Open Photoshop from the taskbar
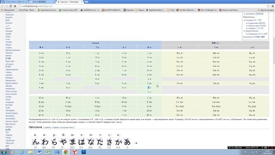Screen dimensions: 275x155 84,152
